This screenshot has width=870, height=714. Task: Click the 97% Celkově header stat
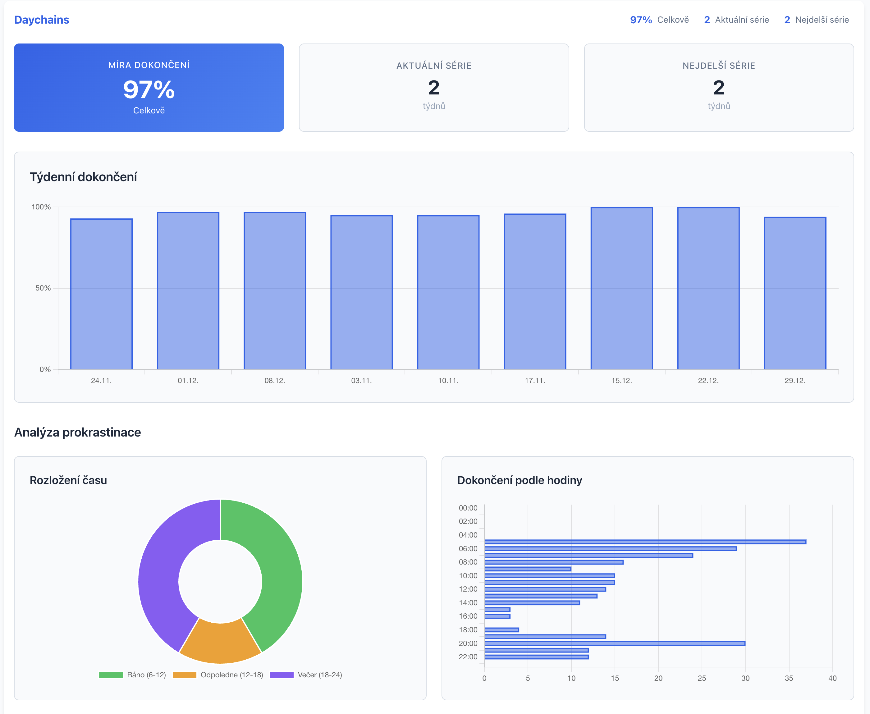pos(659,20)
